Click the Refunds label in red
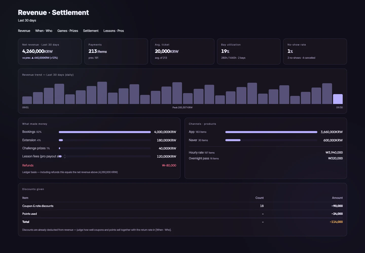This screenshot has height=253, width=365. [28, 165]
